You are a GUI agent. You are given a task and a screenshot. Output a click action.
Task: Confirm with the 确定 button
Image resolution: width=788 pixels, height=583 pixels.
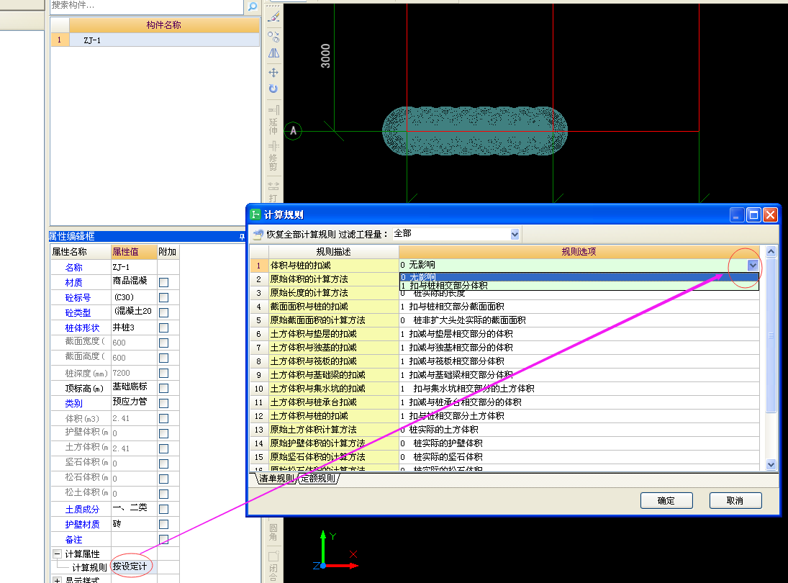point(666,500)
